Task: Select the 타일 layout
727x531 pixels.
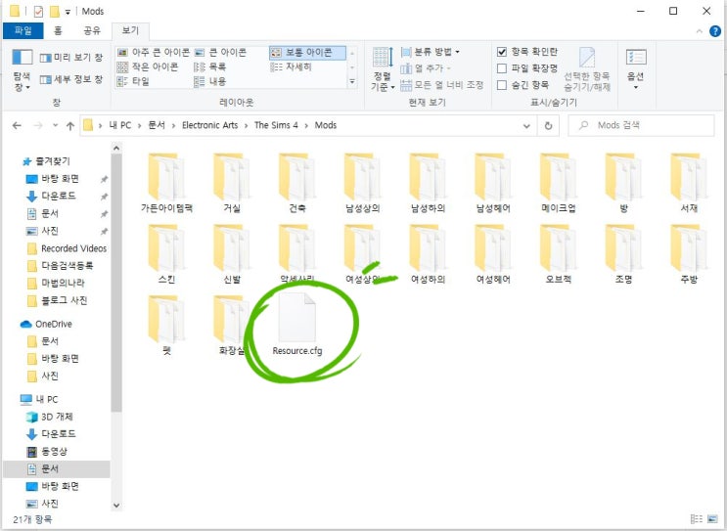Action: point(133,81)
